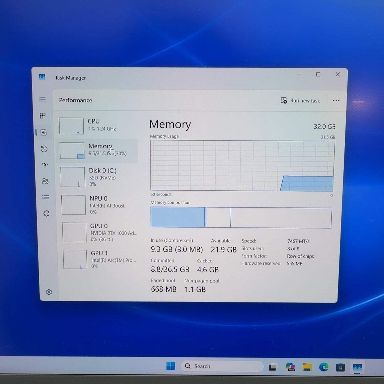384x384 pixels.
Task: Click the CPU mini graph thumbnail
Action: coord(71,126)
